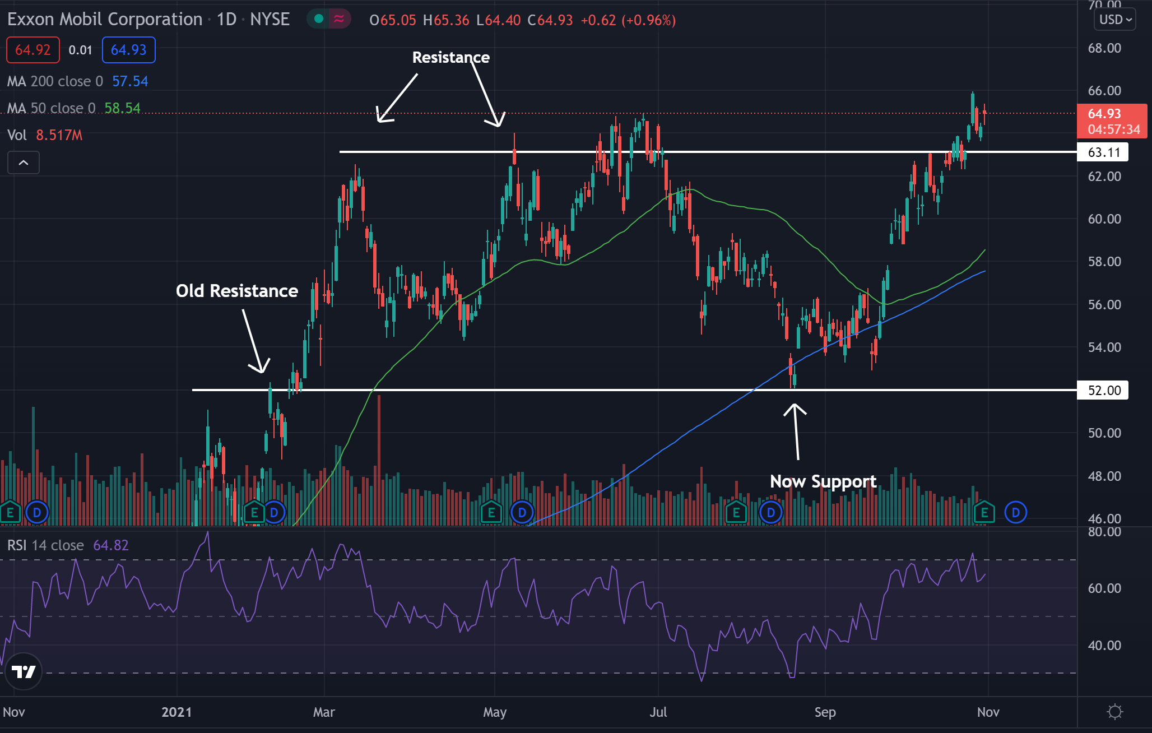1152x733 pixels.
Task: Click the 1D interval label in title
Action: pyautogui.click(x=226, y=20)
